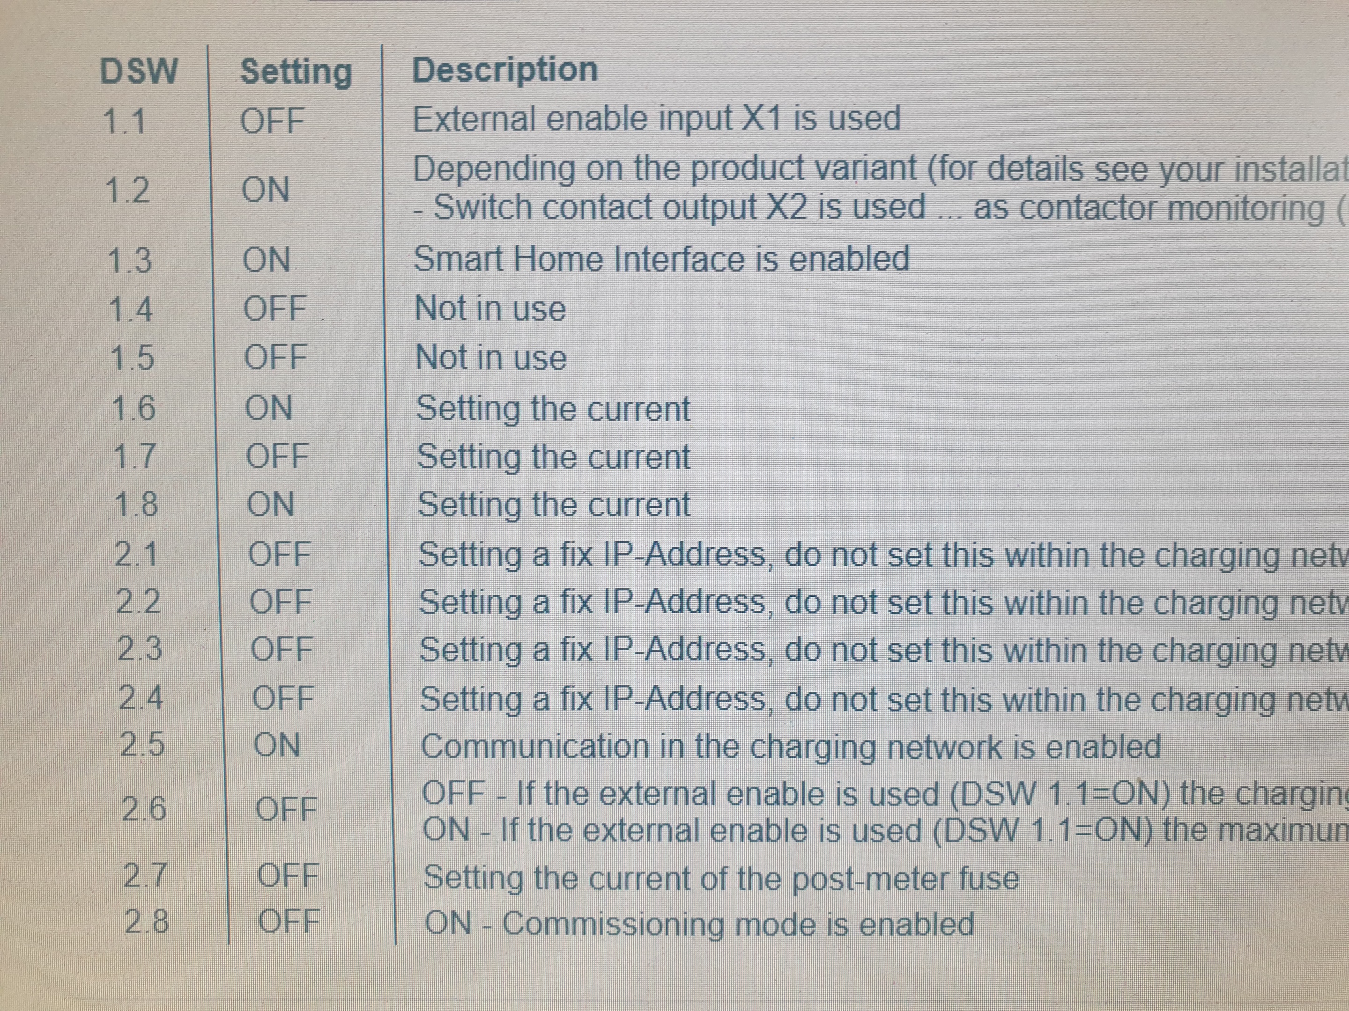Select the Smart Home Interface is enabled text
Screen dimensions: 1349x1011
click(x=661, y=258)
